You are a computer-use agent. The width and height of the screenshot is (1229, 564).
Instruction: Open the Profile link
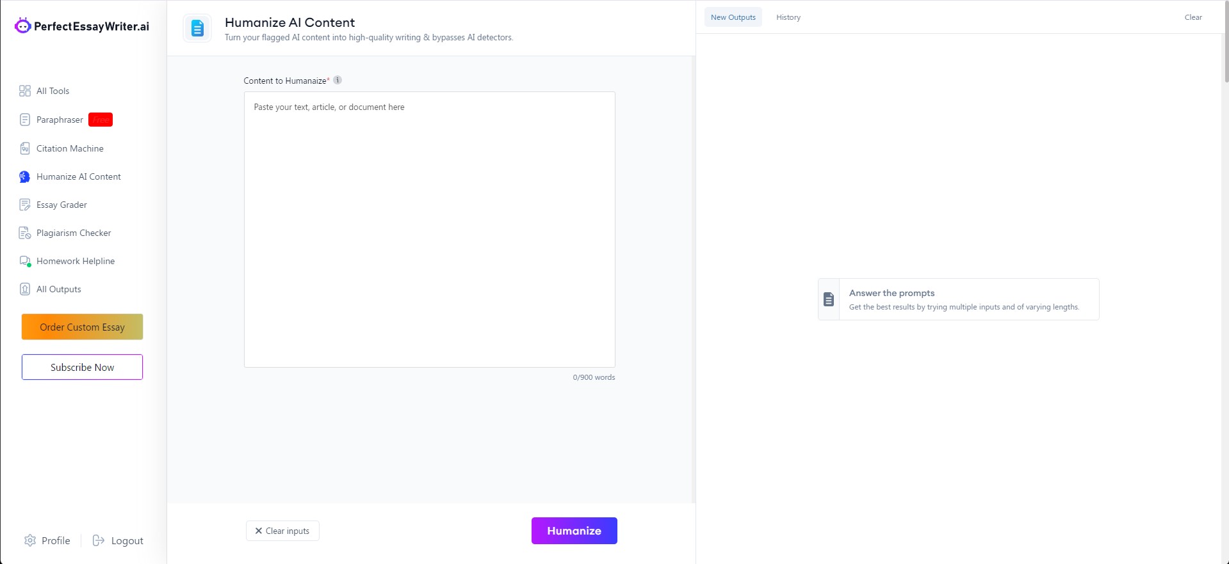pyautogui.click(x=47, y=540)
